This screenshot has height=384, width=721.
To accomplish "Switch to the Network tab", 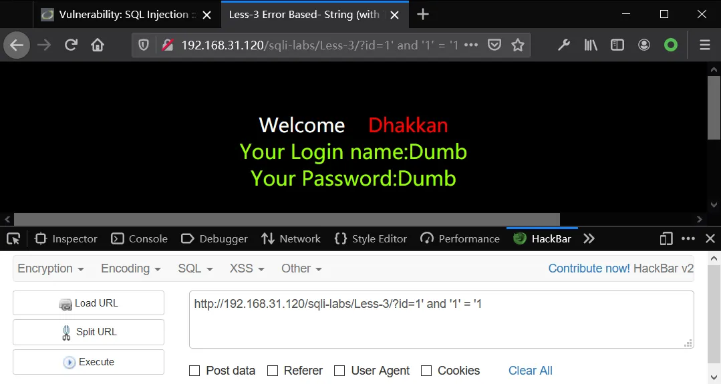I will tap(291, 239).
